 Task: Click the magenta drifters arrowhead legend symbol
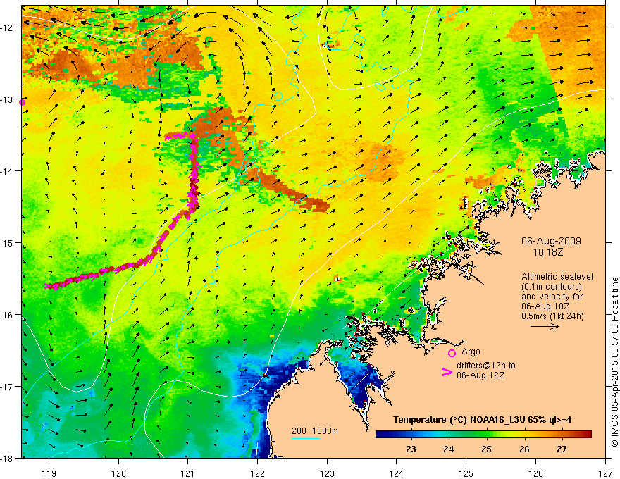coord(447,372)
